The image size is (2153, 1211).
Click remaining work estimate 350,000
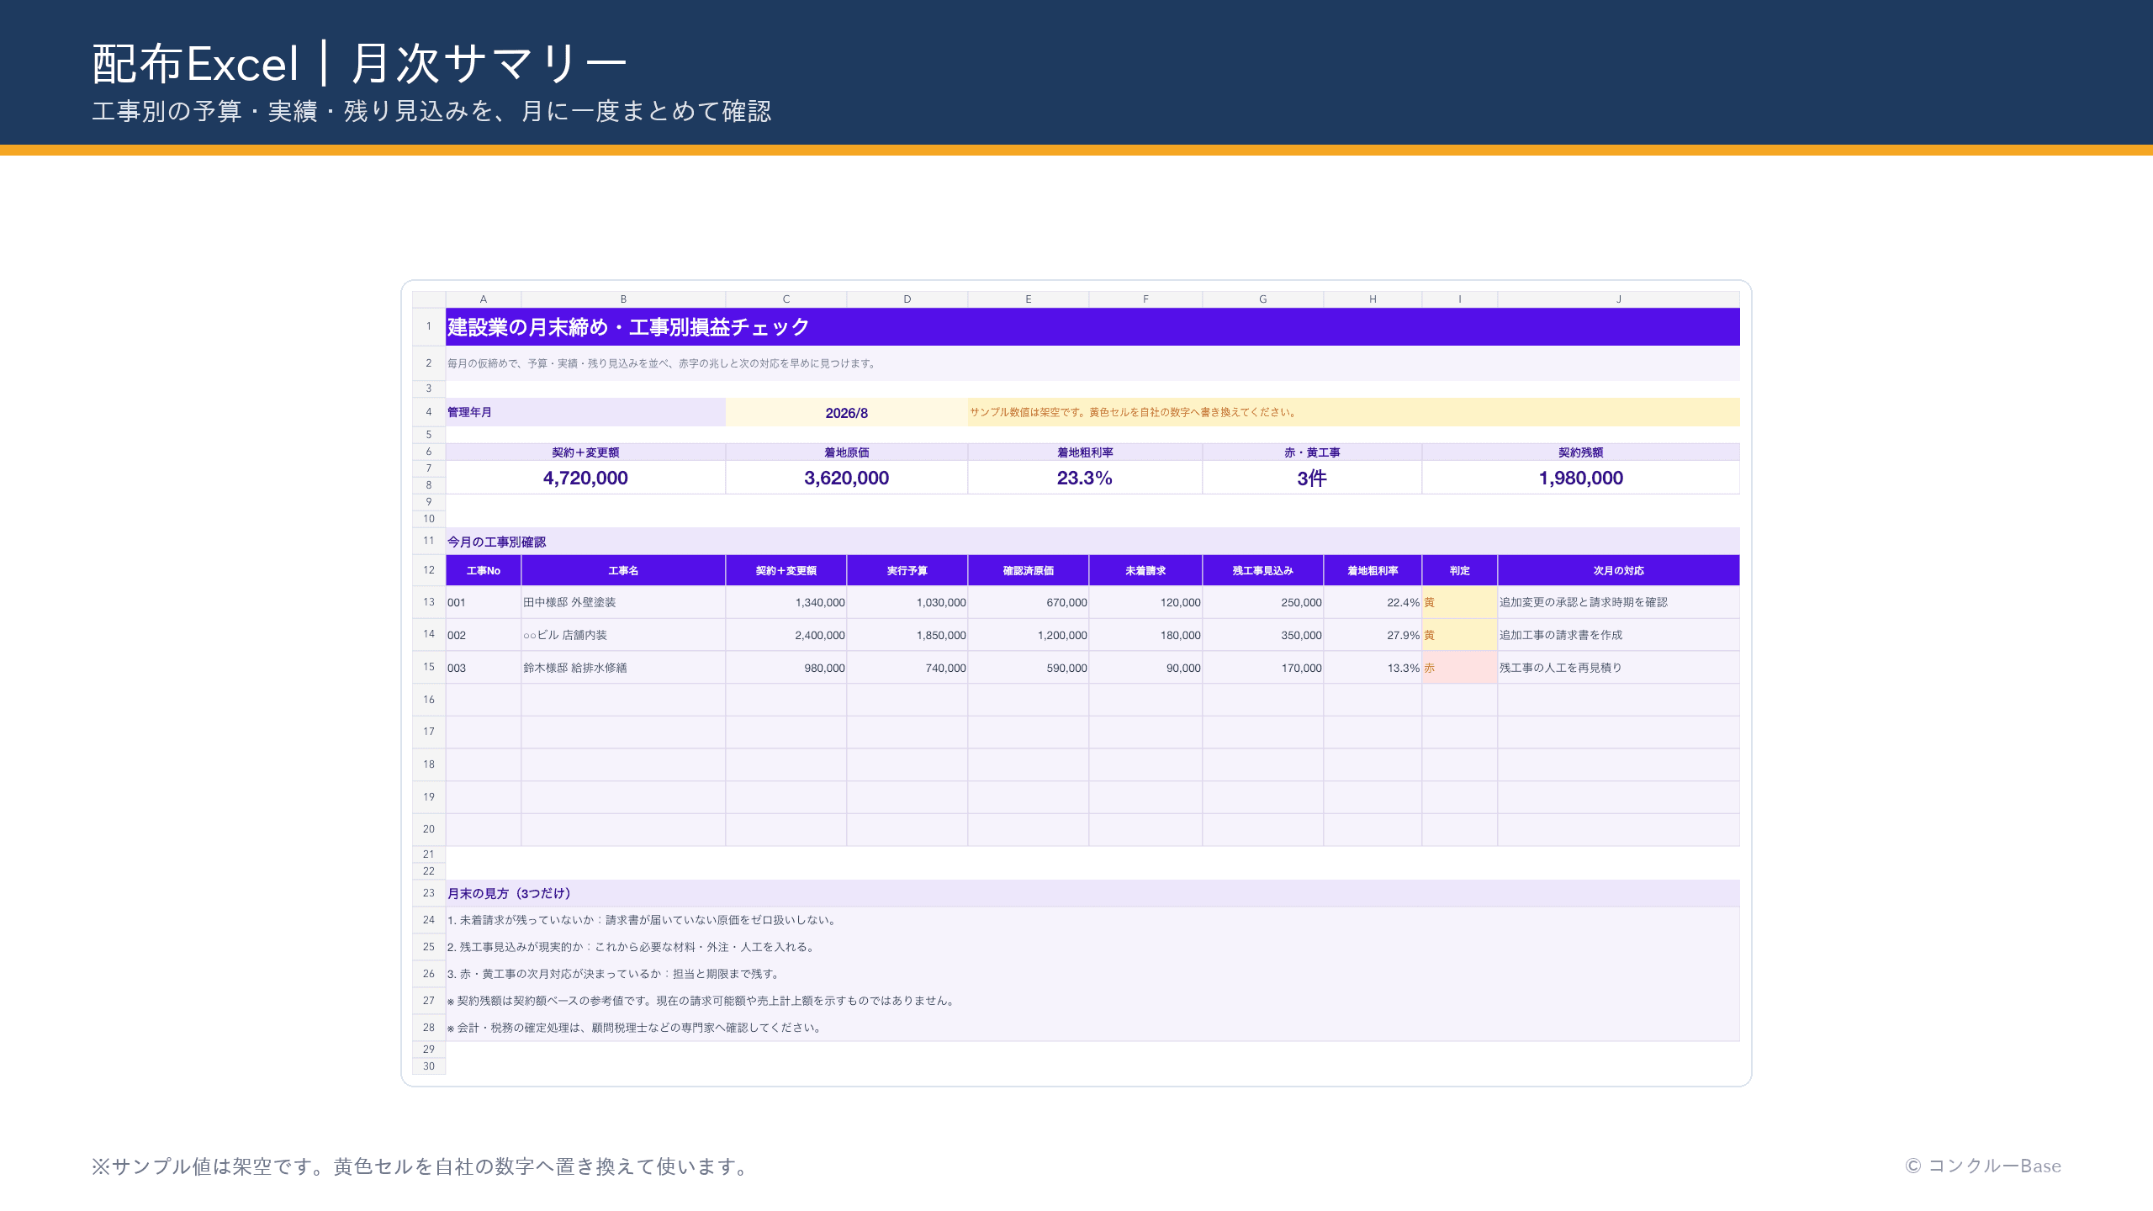tap(1263, 635)
